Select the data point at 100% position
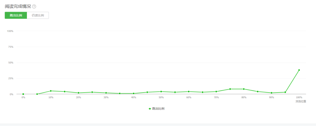The height and width of the screenshot is (126, 316). point(299,70)
